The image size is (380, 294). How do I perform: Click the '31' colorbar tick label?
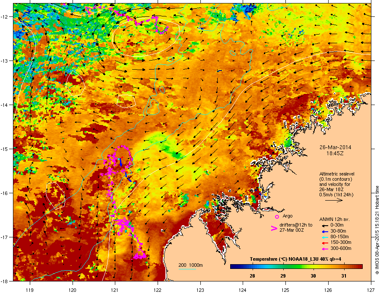click(x=344, y=276)
